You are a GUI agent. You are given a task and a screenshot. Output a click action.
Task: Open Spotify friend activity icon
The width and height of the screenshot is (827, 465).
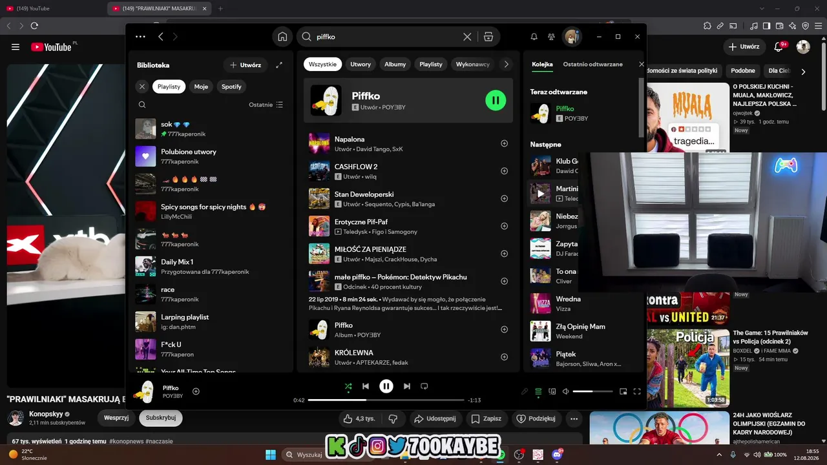point(551,37)
